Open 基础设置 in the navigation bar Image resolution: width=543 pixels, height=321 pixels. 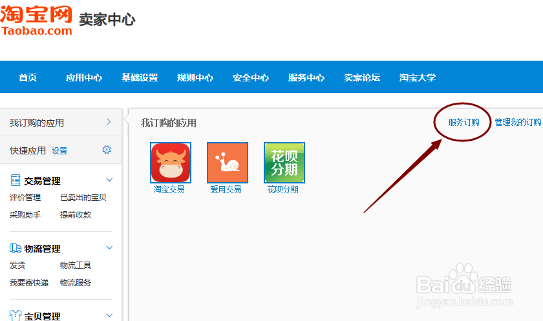140,78
